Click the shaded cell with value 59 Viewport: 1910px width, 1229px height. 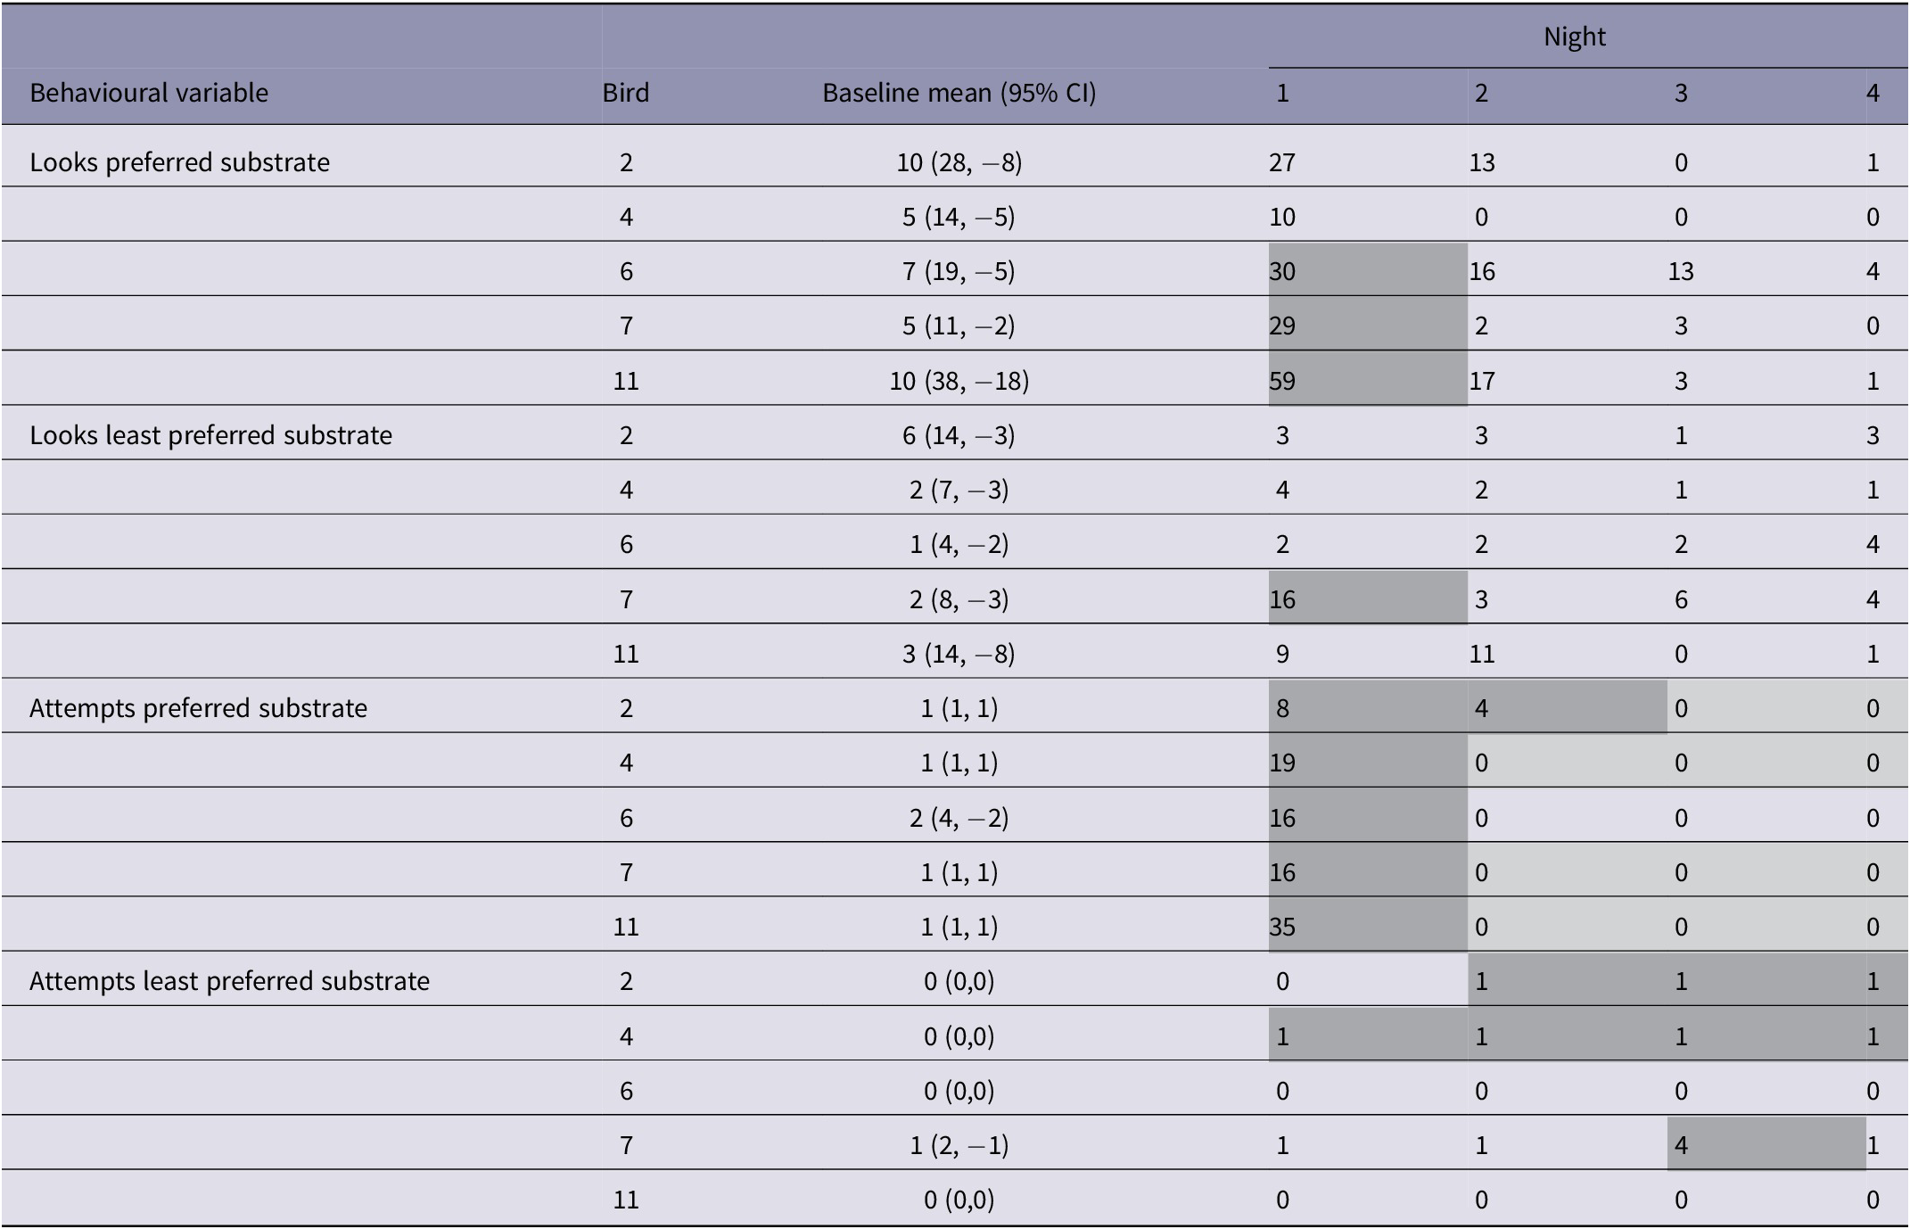1282,381
